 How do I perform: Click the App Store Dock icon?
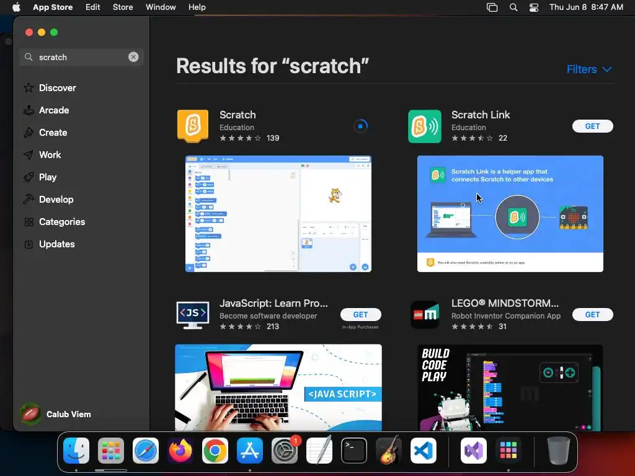(x=250, y=451)
